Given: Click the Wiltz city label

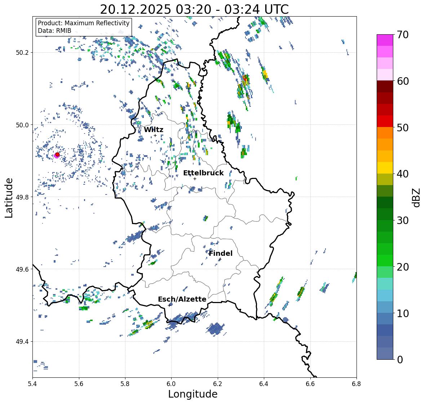Looking at the screenshot, I should pos(154,130).
